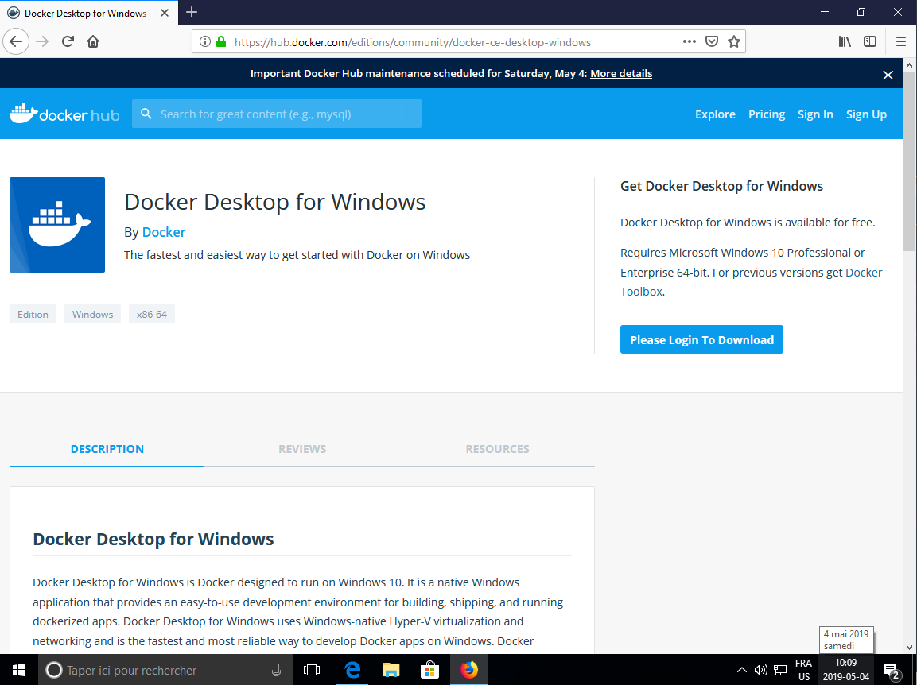Open Task View from the taskbar
Screen dimensions: 917x685
(x=313, y=670)
